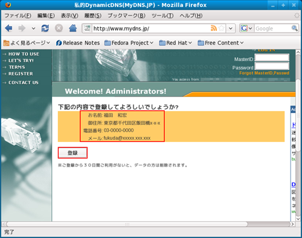This screenshot has height=238, width=302.
Task: Expand the Free Content bookmark folder
Action: (x=220, y=43)
